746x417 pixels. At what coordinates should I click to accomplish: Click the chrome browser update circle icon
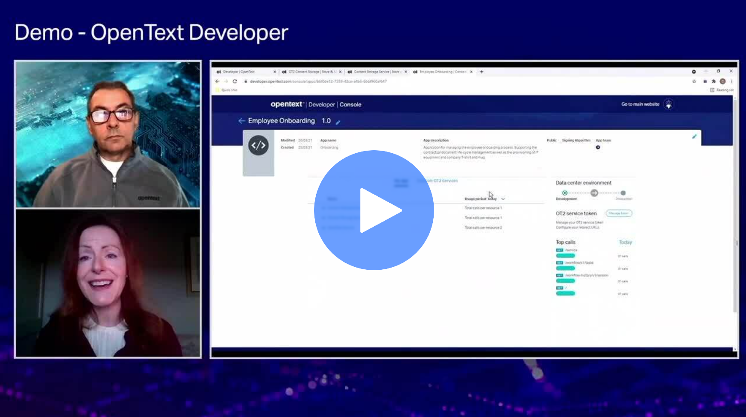pos(694,72)
